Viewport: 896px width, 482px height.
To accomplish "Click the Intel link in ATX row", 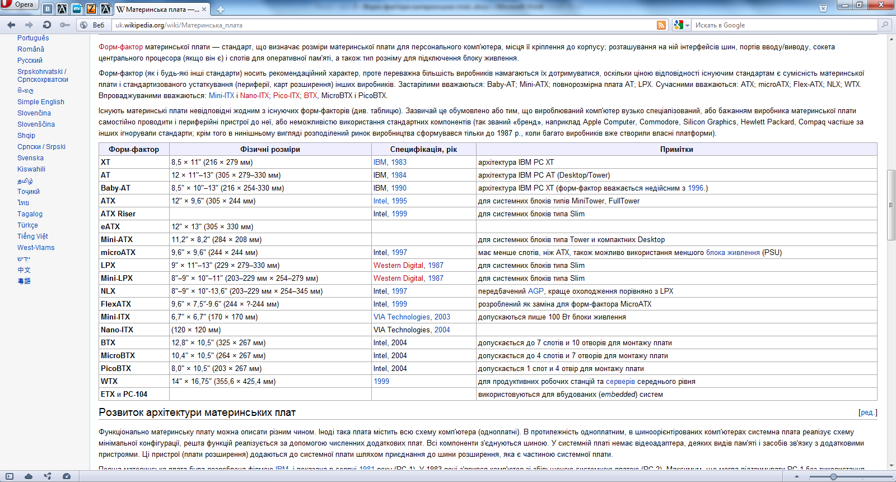I will pos(380,201).
